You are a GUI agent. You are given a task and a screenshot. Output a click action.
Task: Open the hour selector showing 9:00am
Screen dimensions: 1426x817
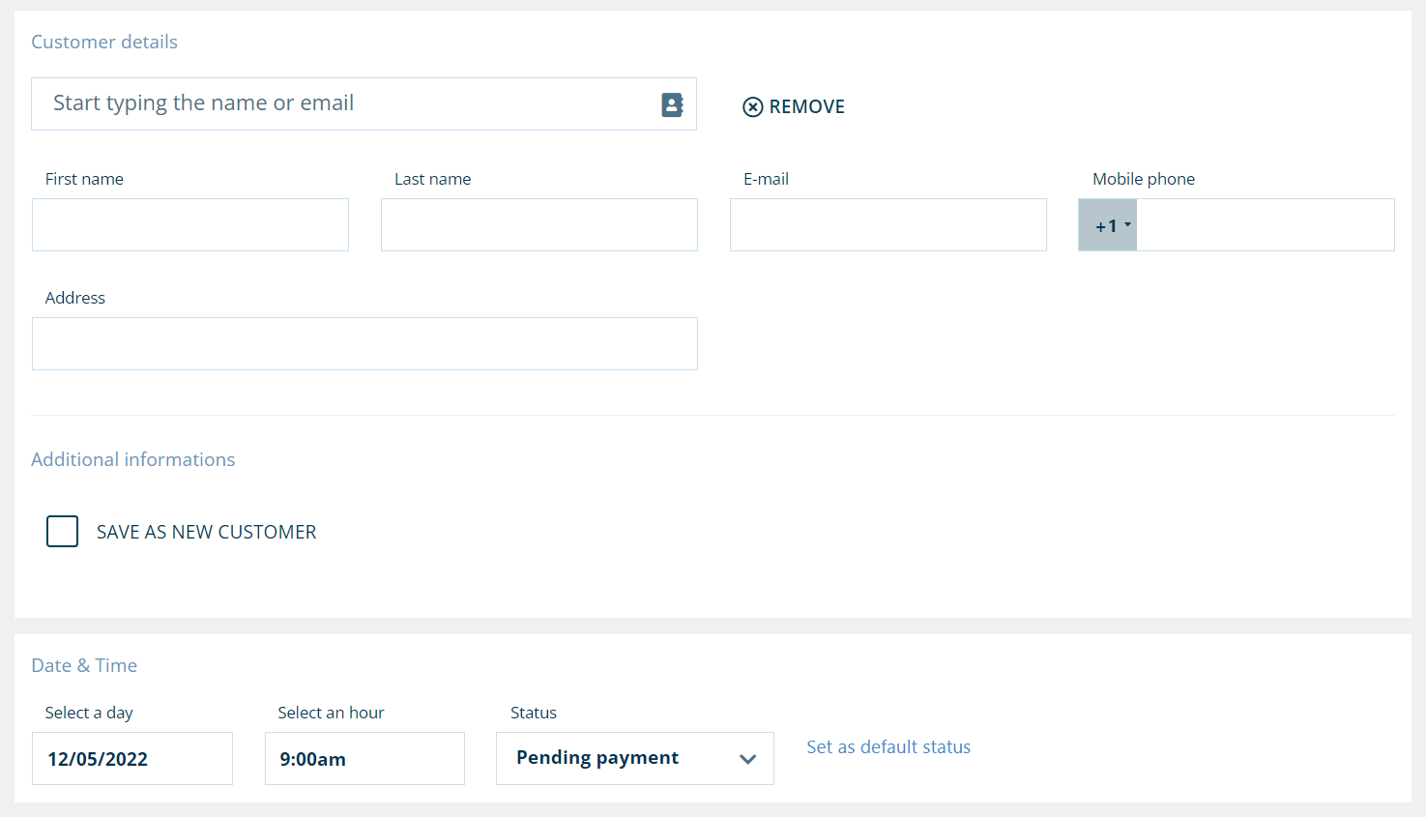point(364,759)
